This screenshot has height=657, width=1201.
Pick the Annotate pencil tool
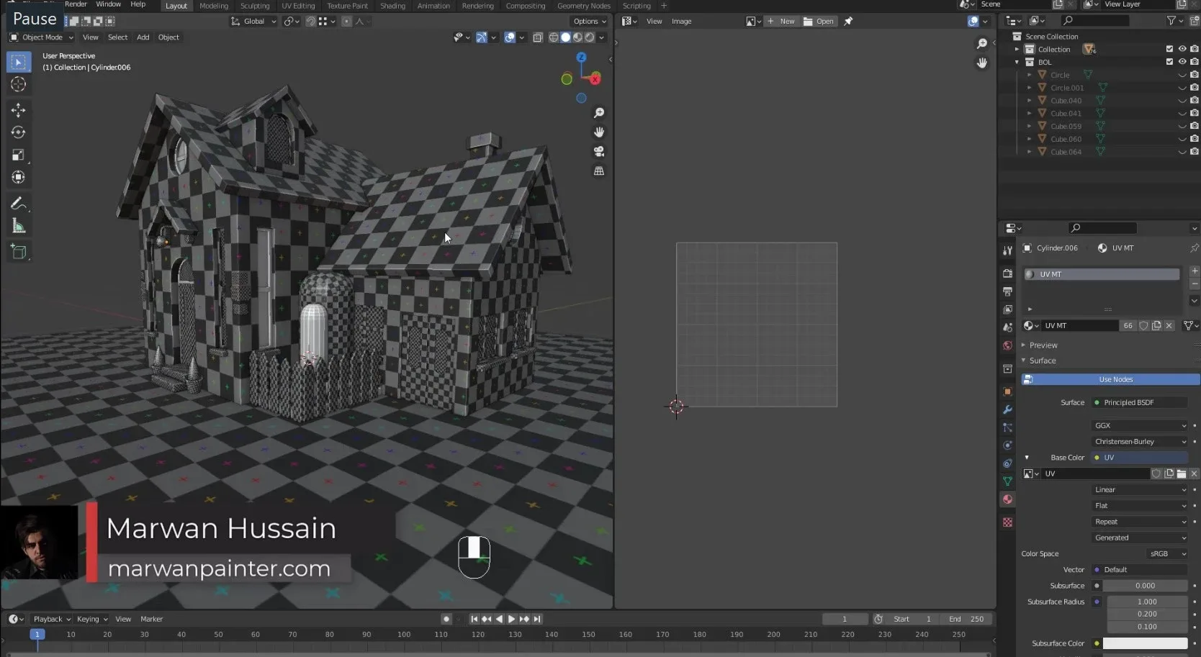point(19,204)
